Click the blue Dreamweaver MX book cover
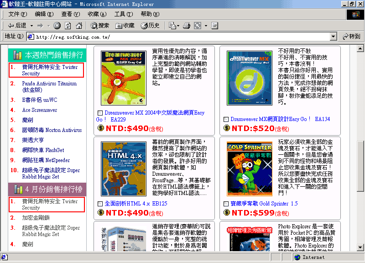 250,78
